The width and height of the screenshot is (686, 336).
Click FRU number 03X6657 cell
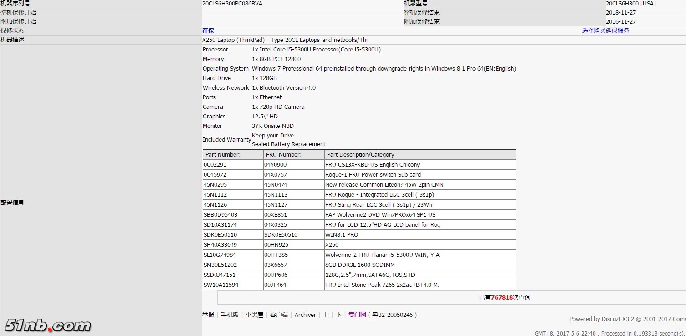point(294,265)
